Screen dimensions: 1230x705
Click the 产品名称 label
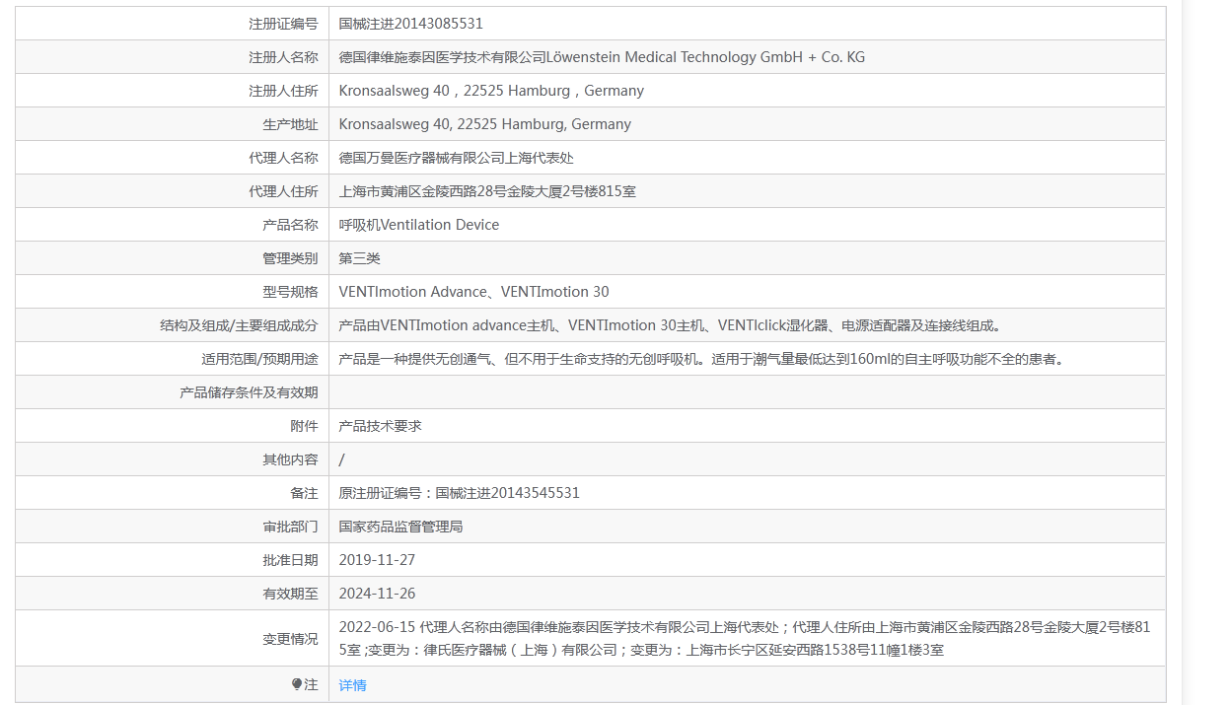click(x=290, y=225)
